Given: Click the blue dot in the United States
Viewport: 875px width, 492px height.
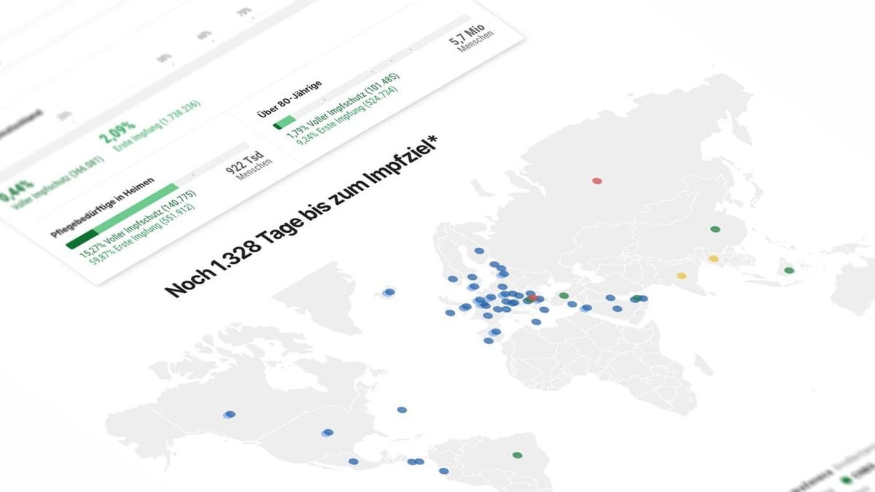Looking at the screenshot, I should [328, 432].
